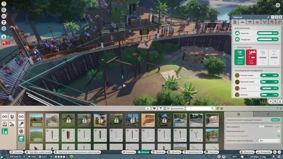Select the green land area space card
The image size is (283, 159).
coord(240,57)
